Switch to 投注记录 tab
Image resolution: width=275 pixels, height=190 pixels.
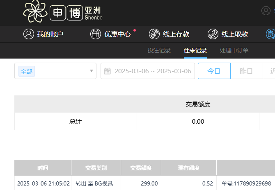point(159,50)
